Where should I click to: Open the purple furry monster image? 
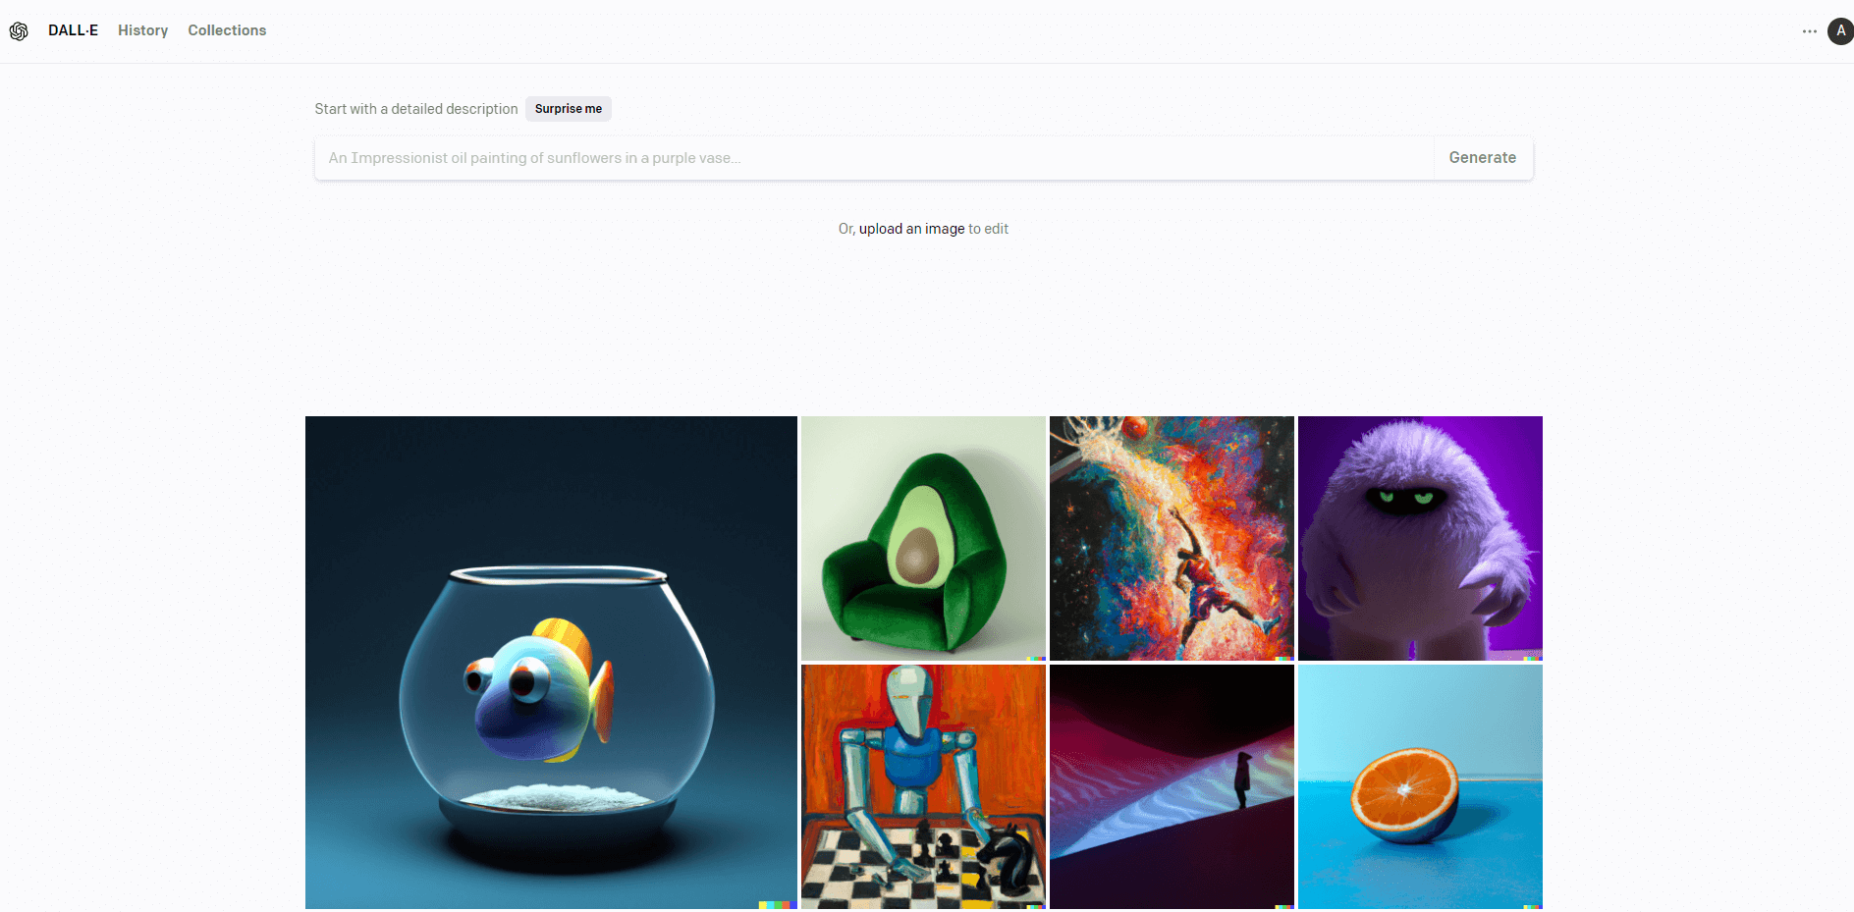1420,538
